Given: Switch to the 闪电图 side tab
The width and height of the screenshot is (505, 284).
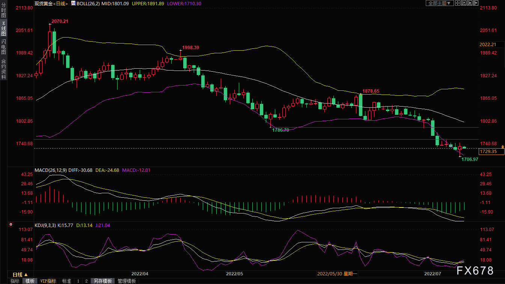Looking at the screenshot, I should (x=3, y=47).
